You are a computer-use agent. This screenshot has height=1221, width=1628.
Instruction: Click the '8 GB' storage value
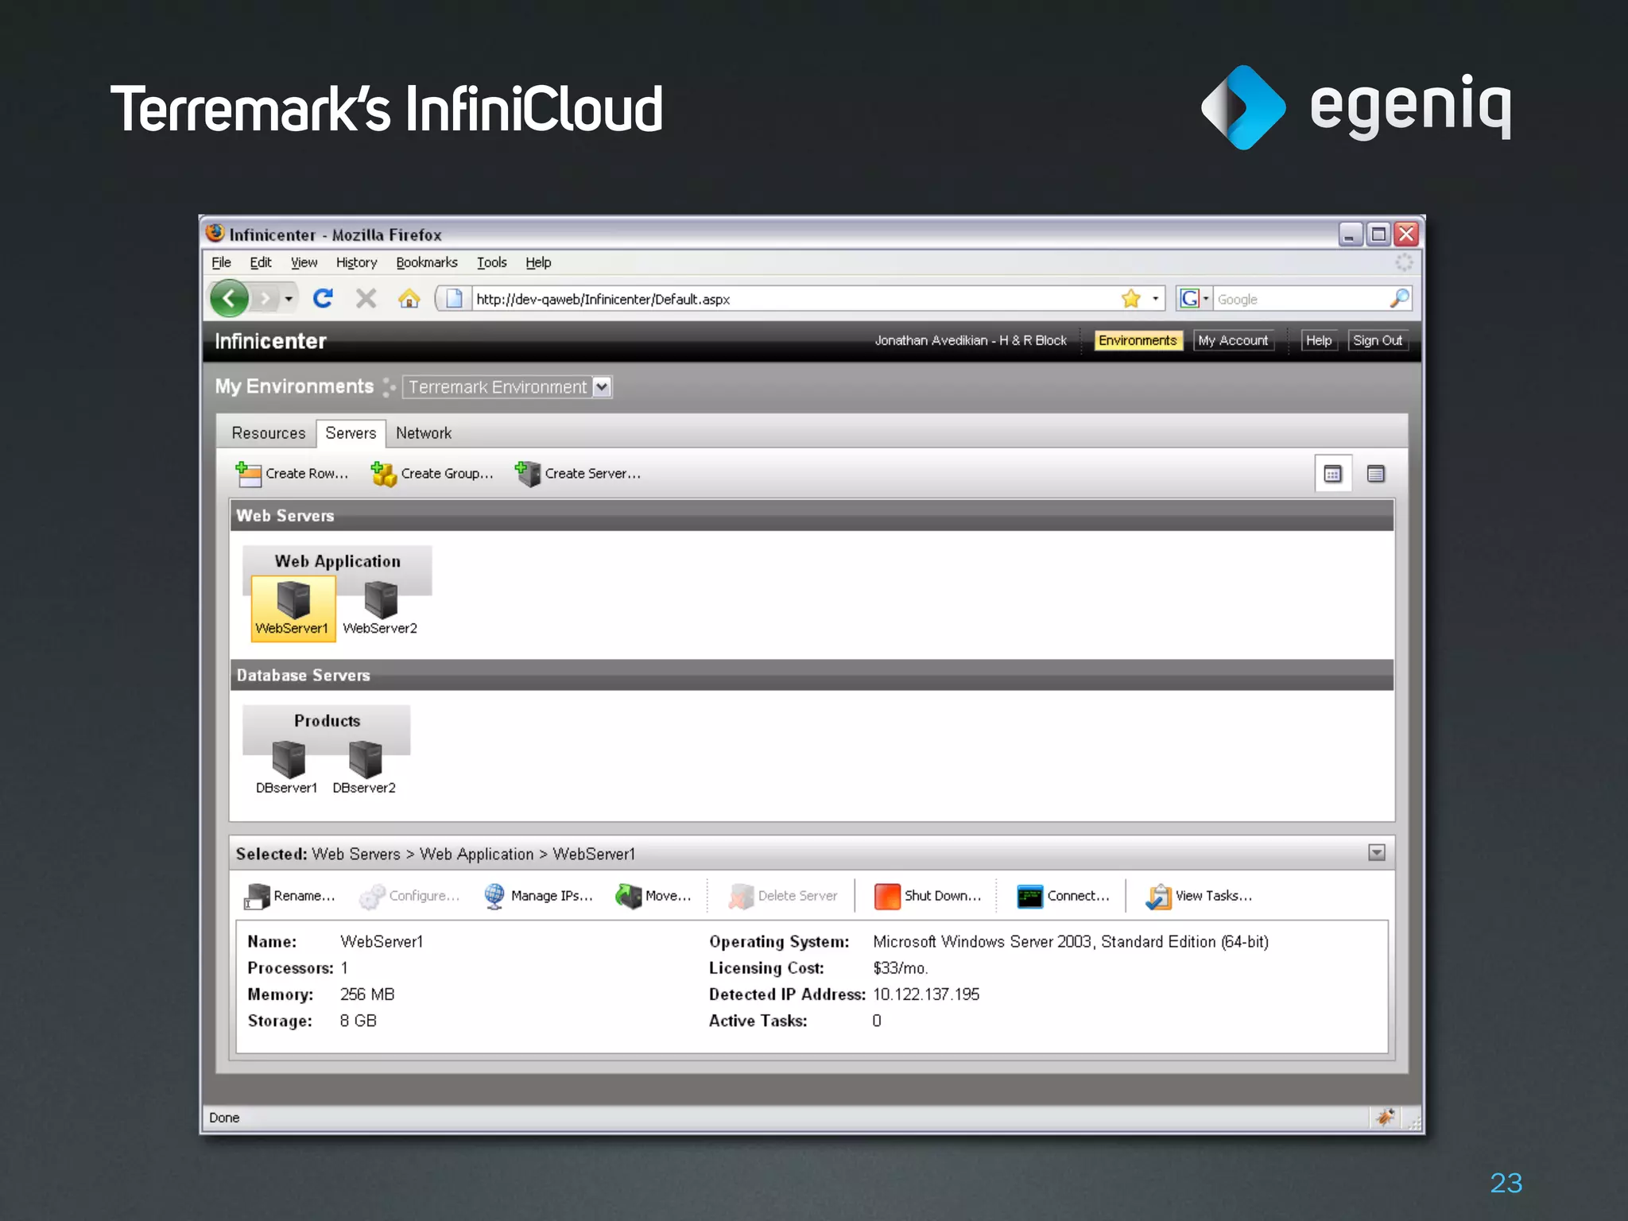tap(359, 1021)
